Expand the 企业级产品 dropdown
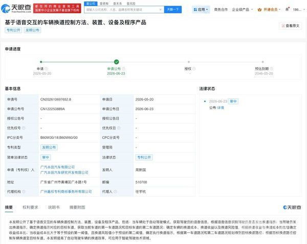Image resolution: width=307 pixels, height=244 pixels. click(242, 9)
